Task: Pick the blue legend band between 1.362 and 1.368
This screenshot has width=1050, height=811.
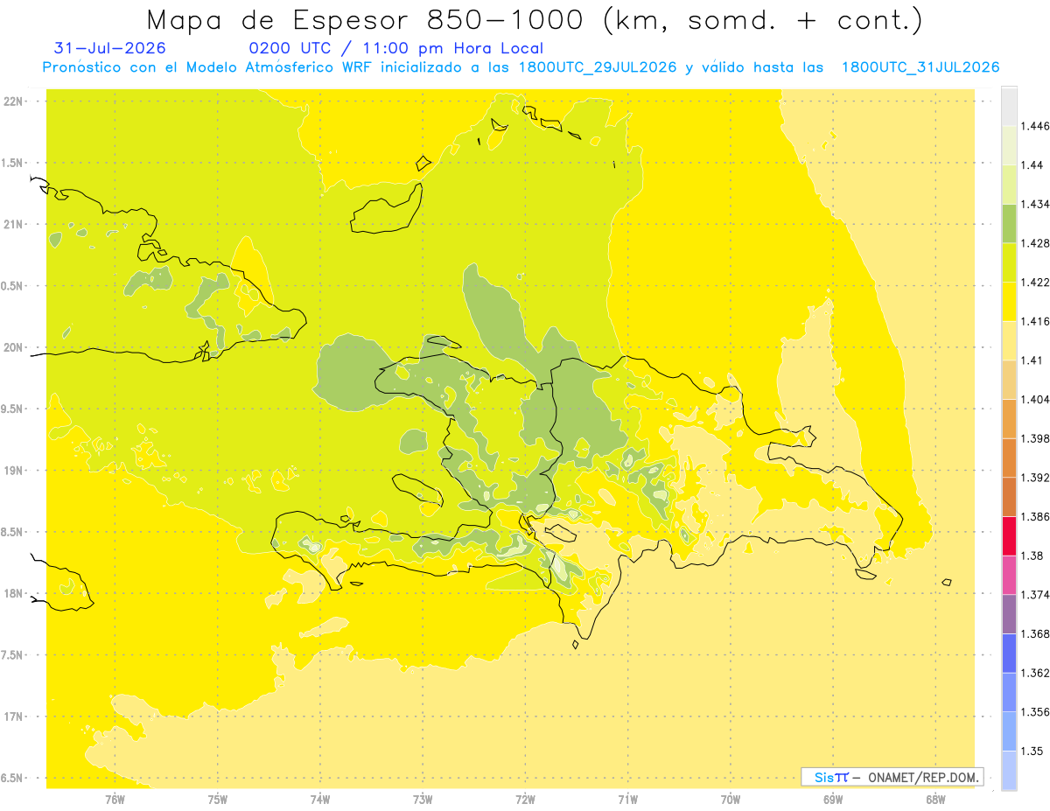Action: (1009, 654)
